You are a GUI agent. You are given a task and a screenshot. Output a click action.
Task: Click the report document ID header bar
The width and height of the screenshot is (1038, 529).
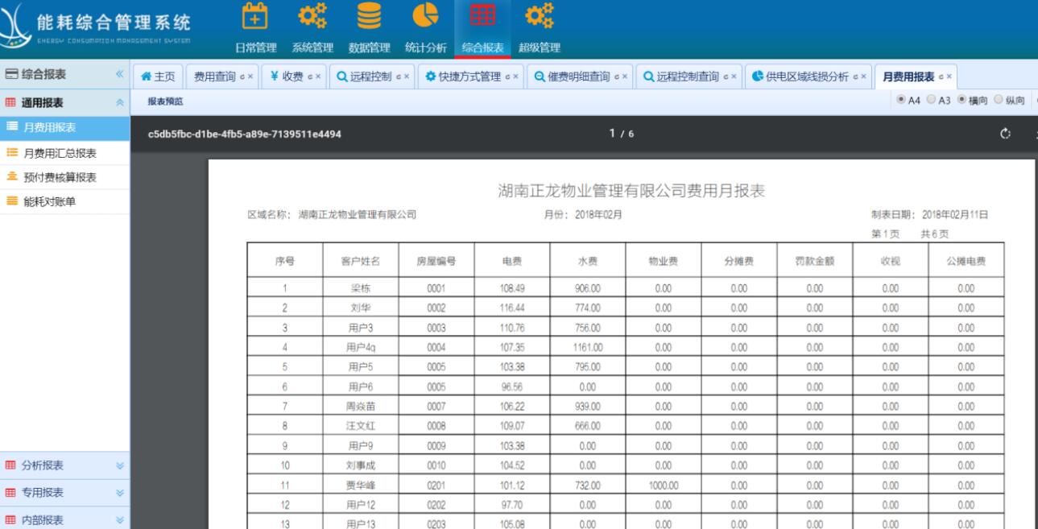click(x=245, y=133)
